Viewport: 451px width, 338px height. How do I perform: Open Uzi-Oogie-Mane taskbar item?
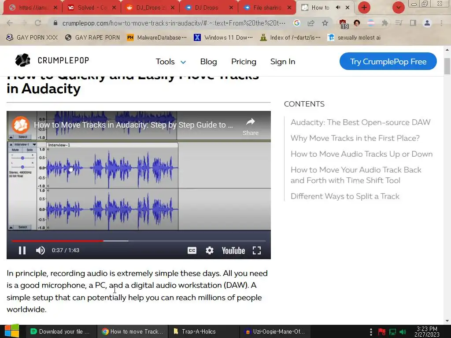click(x=274, y=331)
